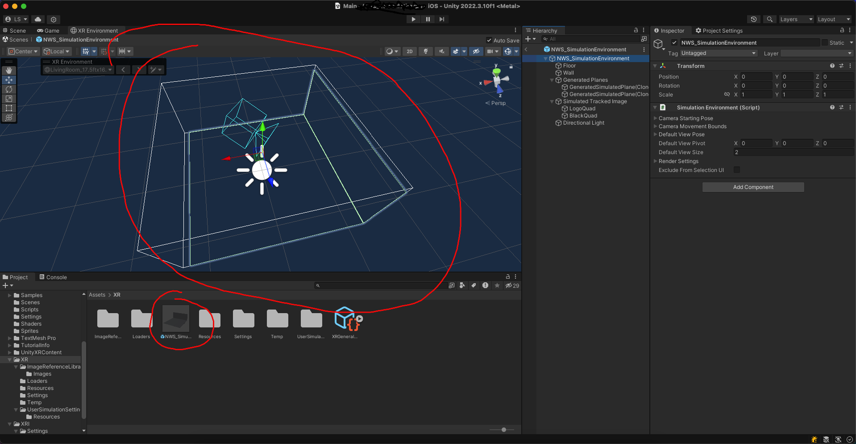Select the Hand tool in the Scene toolbar
Screen dimensions: 856x444
[x=9, y=70]
